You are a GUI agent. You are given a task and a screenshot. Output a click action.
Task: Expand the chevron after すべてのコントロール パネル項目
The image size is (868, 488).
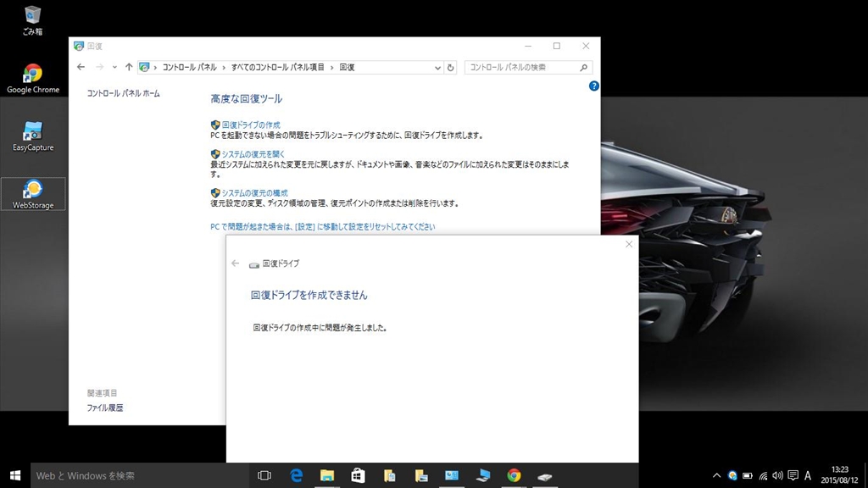pyautogui.click(x=332, y=68)
